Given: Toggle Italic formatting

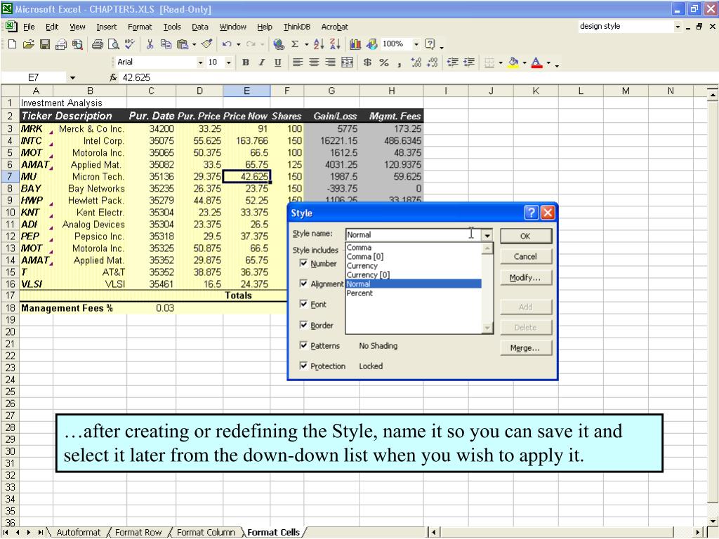Looking at the screenshot, I should pos(262,62).
